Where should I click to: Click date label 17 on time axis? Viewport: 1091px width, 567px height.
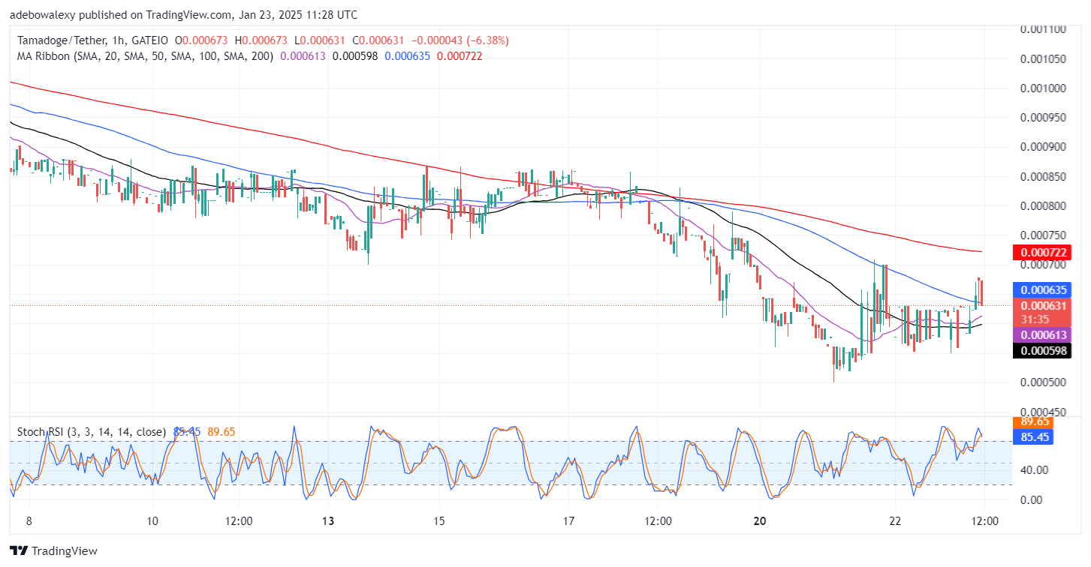(x=568, y=521)
